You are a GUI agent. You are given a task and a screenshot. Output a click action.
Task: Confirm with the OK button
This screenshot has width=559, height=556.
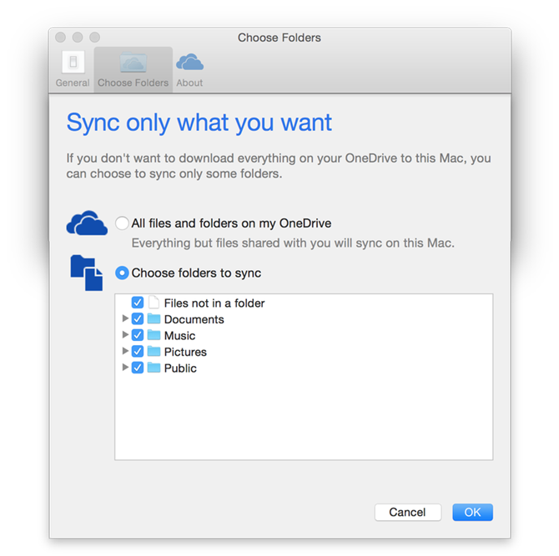click(473, 512)
